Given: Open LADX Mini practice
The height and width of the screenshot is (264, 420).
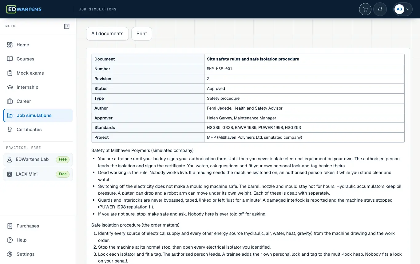Looking at the screenshot, I should [x=38, y=174].
